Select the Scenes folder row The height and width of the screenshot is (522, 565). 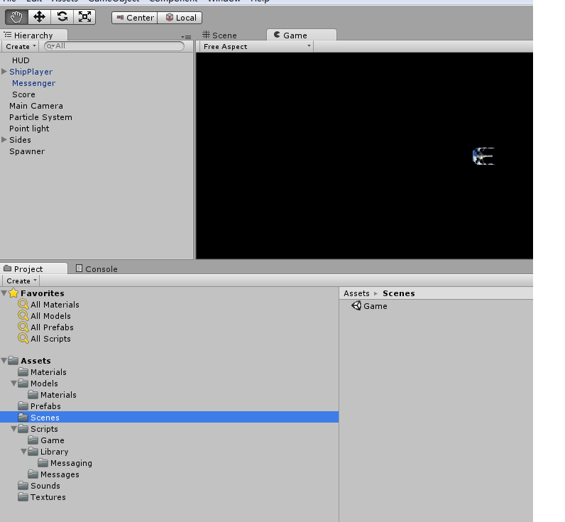click(x=170, y=417)
